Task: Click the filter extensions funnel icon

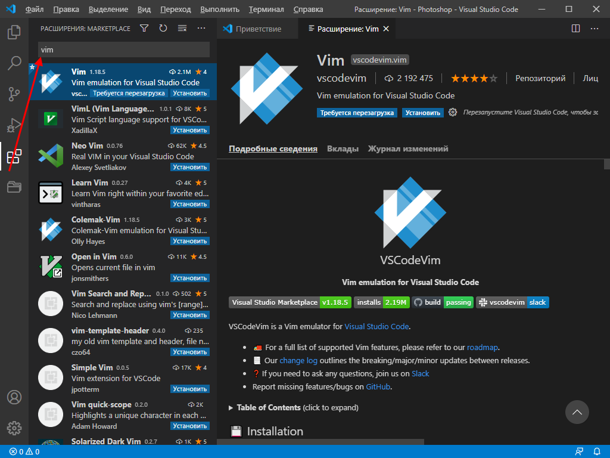Action: pyautogui.click(x=144, y=28)
